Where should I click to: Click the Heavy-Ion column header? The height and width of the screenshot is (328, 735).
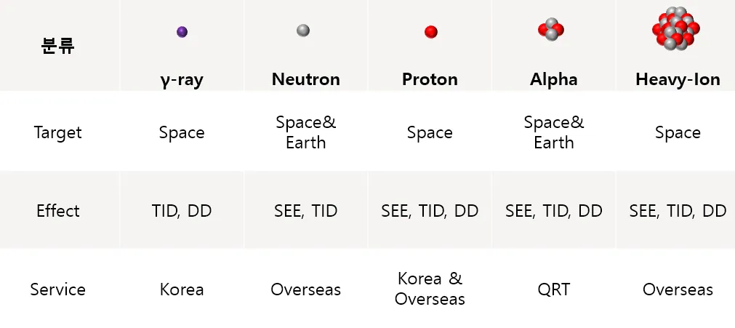(x=678, y=79)
